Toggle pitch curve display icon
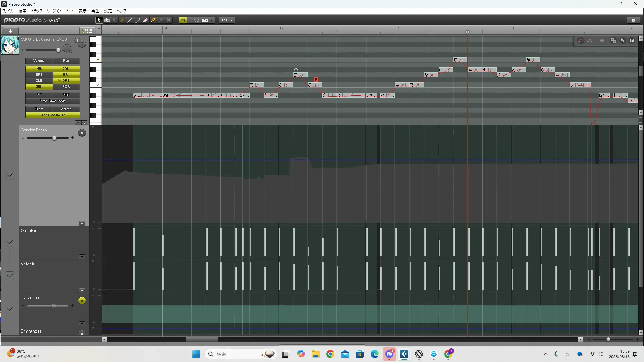Screen dimensions: 644x362 pyautogui.click(x=581, y=41)
